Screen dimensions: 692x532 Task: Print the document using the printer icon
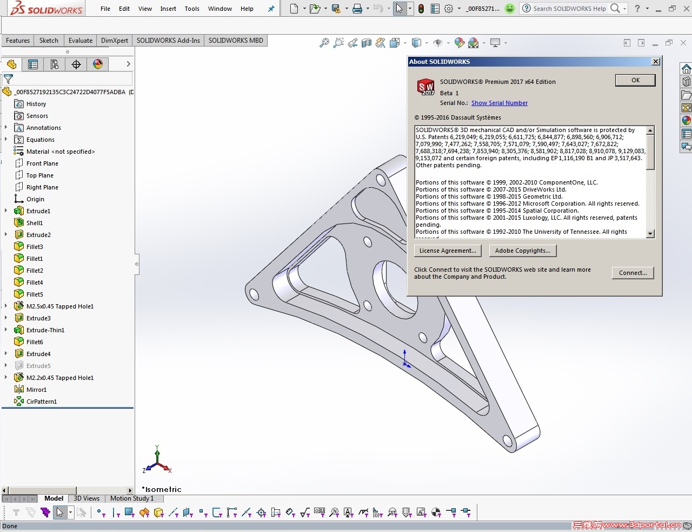pyautogui.click(x=357, y=9)
